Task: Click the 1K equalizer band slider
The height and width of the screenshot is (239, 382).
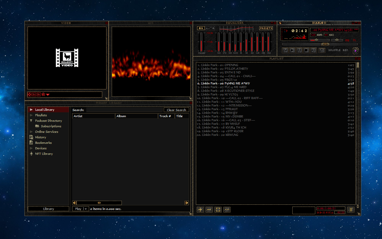Action: 241,42
